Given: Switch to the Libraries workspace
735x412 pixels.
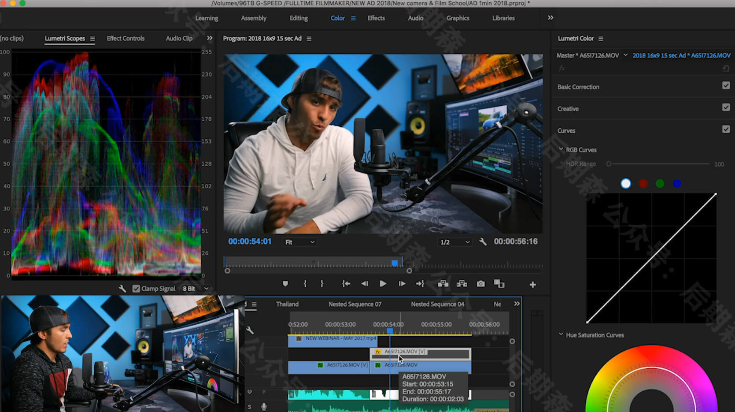Looking at the screenshot, I should click(x=503, y=18).
